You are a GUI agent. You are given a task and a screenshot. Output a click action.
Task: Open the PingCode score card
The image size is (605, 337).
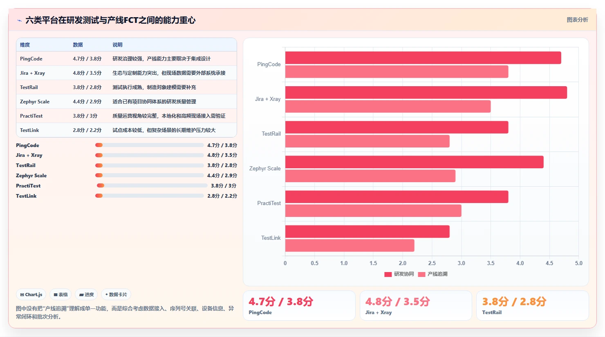(299, 306)
